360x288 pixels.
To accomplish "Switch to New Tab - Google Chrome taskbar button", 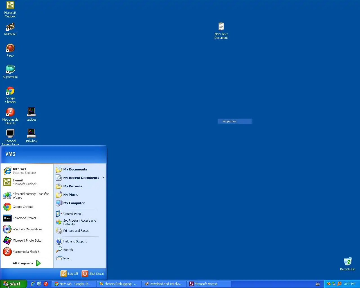I will pos(74,284).
